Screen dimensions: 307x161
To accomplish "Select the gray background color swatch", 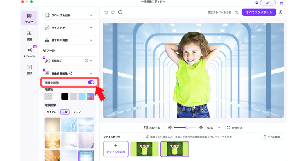I will click(73, 97).
